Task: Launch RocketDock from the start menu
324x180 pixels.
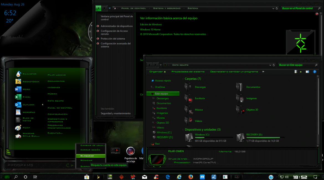Action: pos(27,82)
